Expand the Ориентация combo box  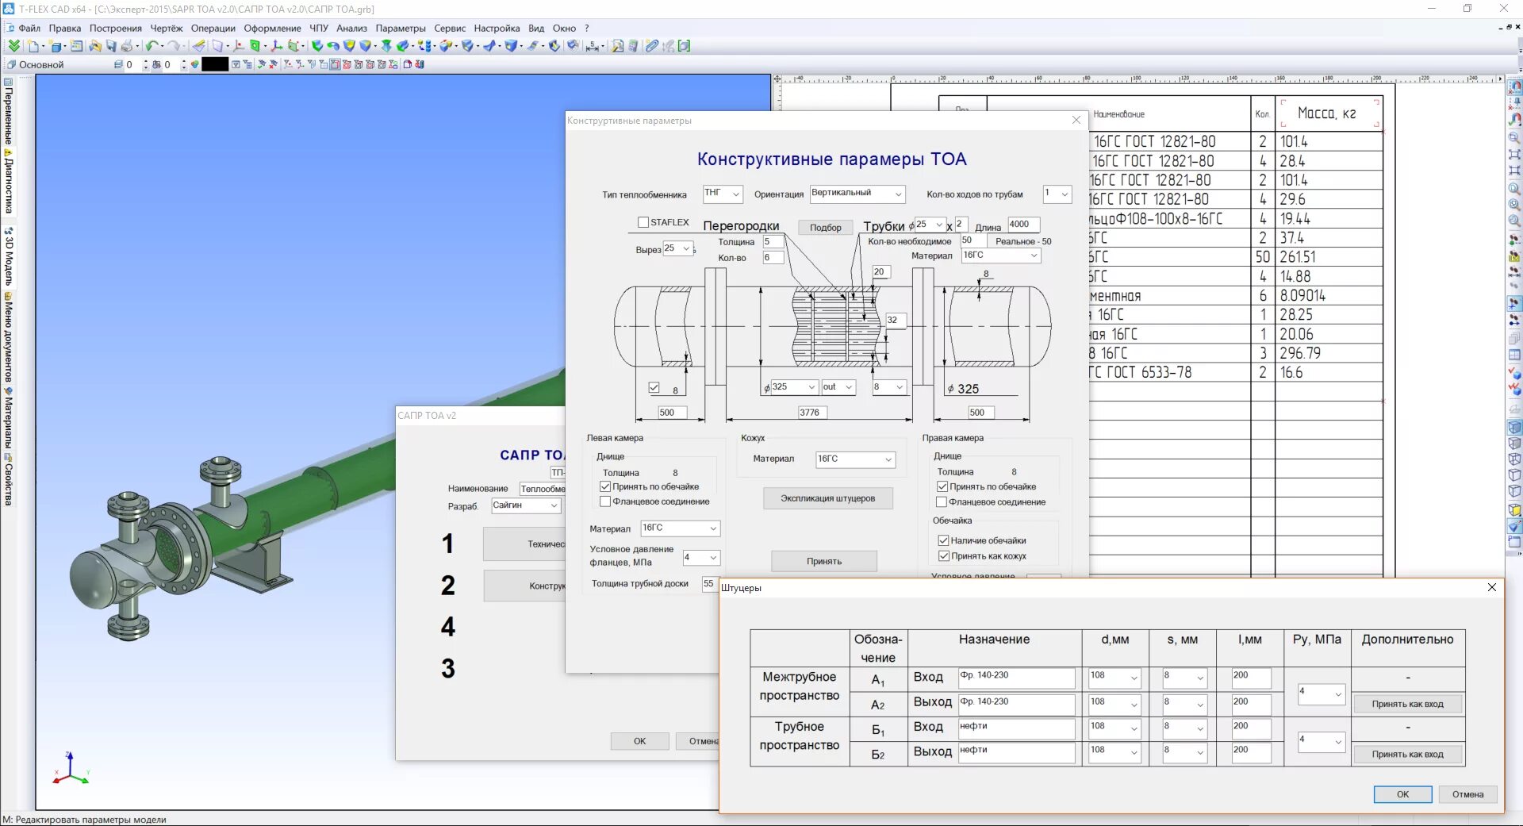[x=857, y=194]
